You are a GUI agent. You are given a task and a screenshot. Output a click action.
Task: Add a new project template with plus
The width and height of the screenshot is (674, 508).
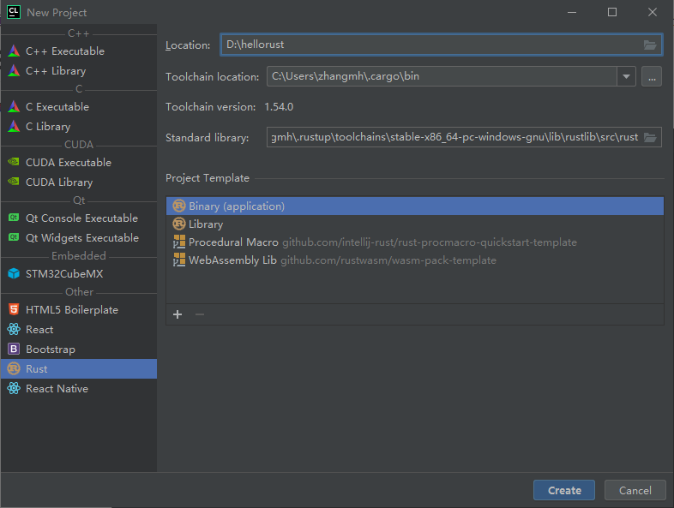(178, 314)
